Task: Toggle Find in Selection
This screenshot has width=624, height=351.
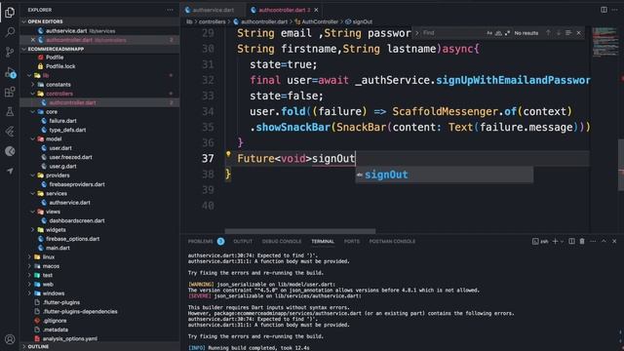Action: 568,33
